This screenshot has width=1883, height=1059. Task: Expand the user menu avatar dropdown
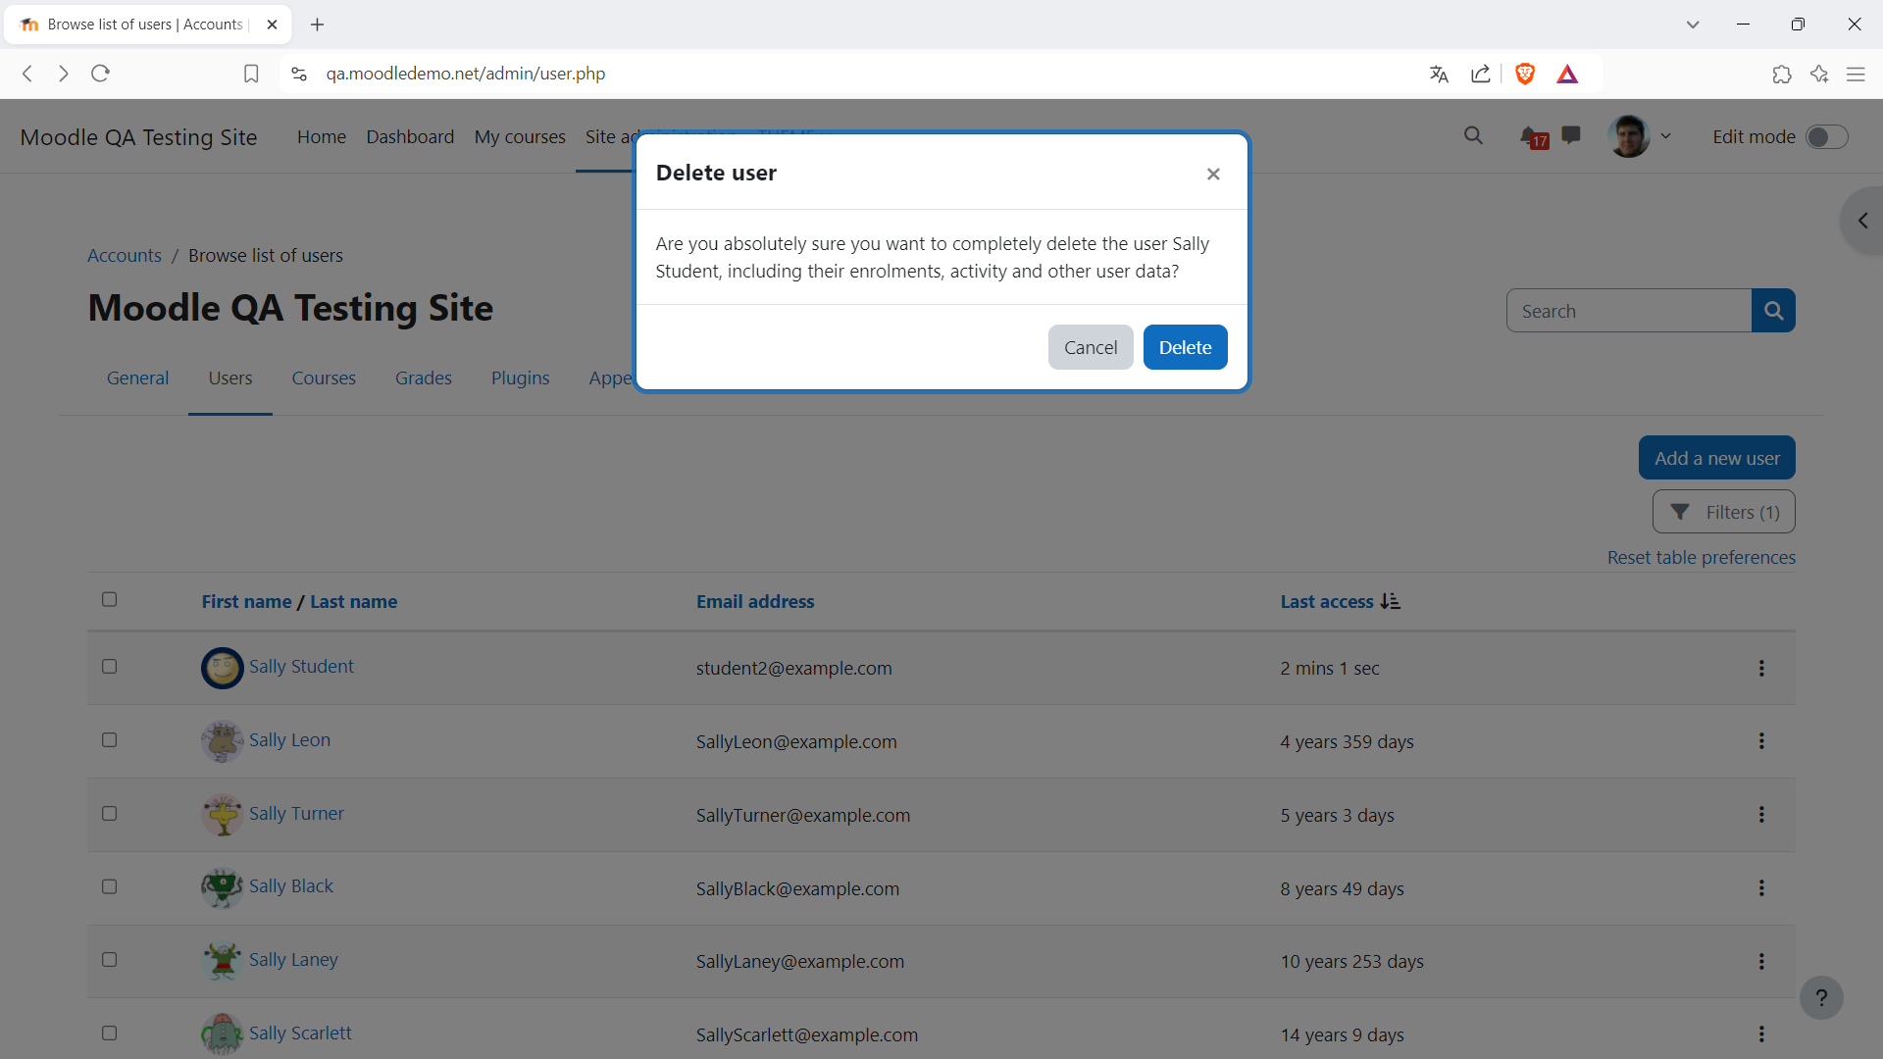pos(1640,136)
